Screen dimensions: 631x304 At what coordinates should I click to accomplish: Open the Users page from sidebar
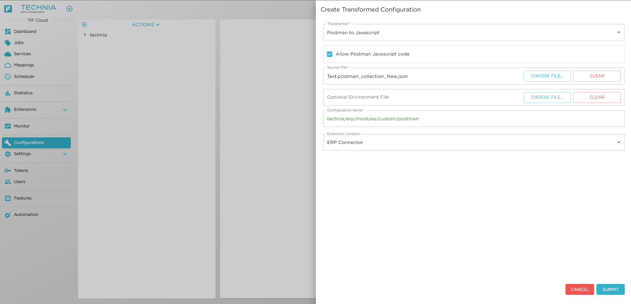point(19,182)
